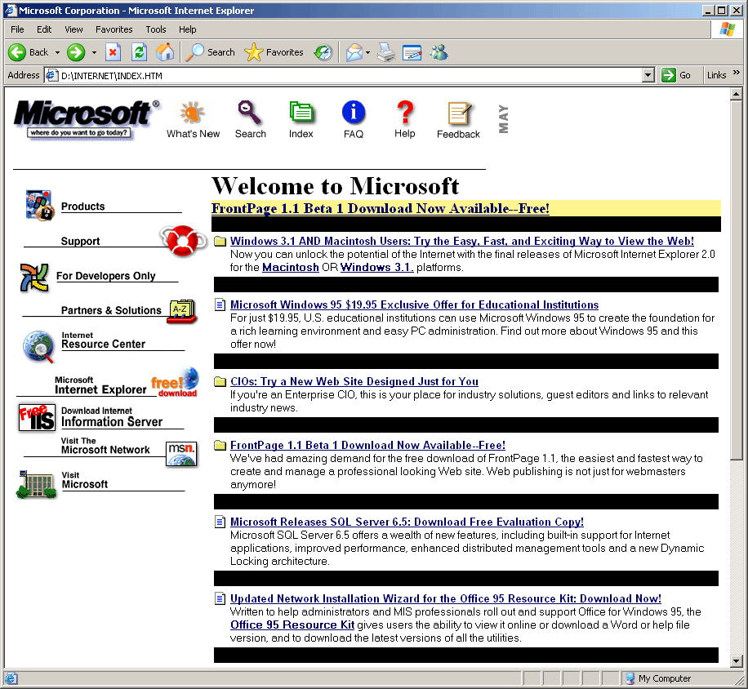Refresh the page using the Refresh icon
The width and height of the screenshot is (748, 689).
139,52
